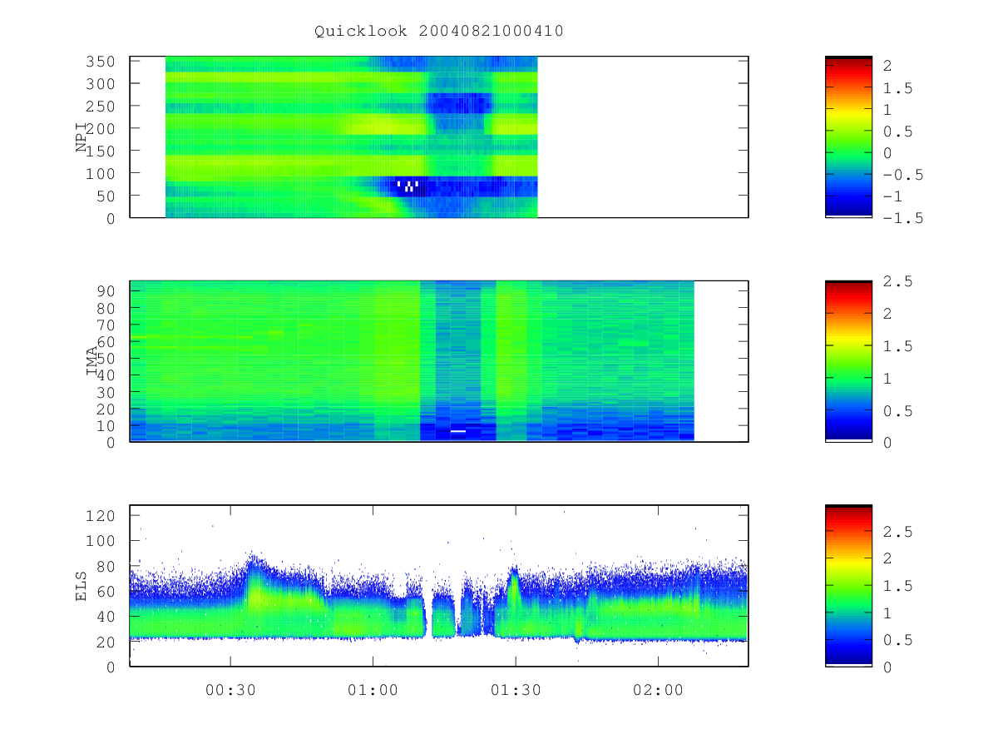Click the 2.5 label on ELS color bar
The width and height of the screenshot is (998, 749).
(897, 531)
